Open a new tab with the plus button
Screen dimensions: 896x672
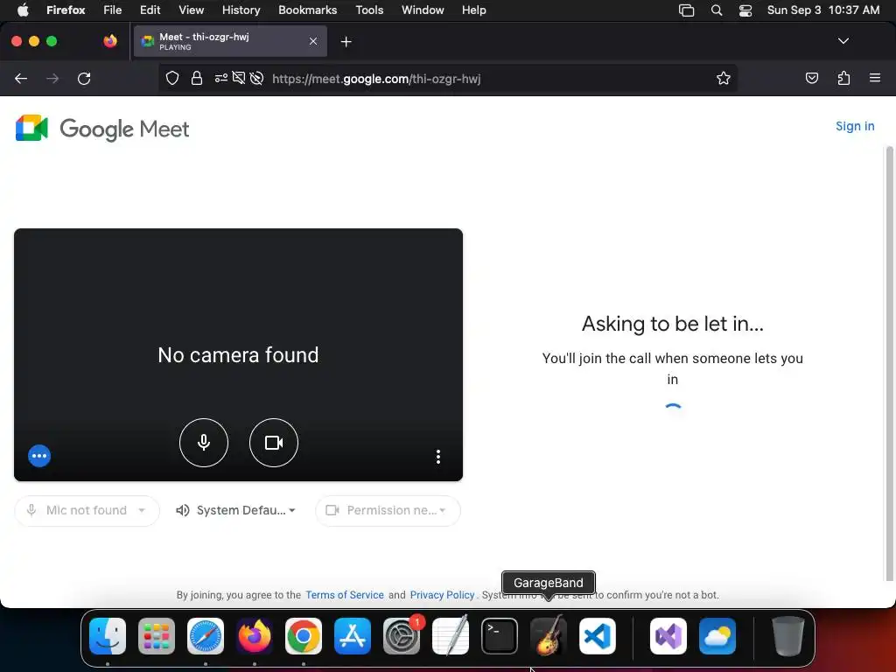[346, 42]
